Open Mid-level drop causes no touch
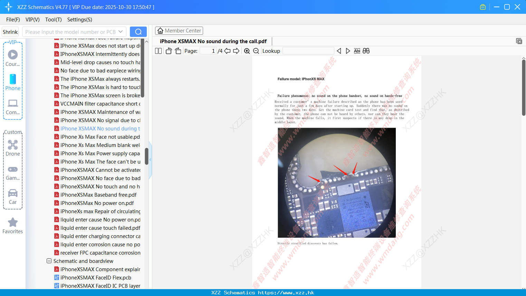The image size is (526, 296). (x=97, y=62)
